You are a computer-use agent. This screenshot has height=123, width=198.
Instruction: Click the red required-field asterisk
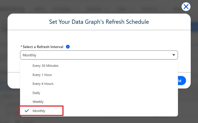tap(21, 46)
